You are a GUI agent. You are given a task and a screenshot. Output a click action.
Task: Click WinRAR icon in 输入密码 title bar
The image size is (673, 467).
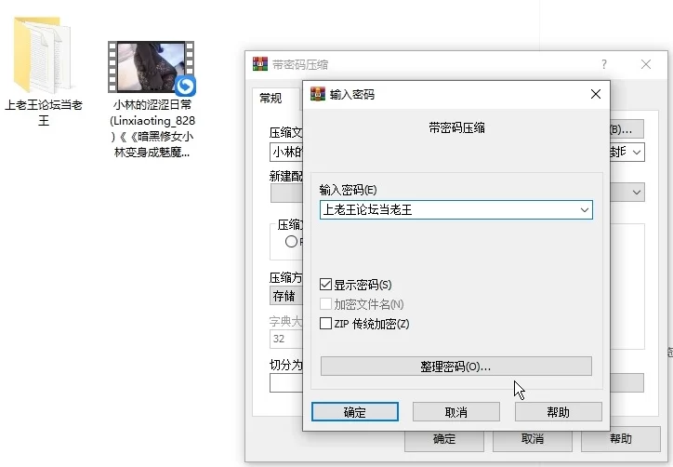318,94
